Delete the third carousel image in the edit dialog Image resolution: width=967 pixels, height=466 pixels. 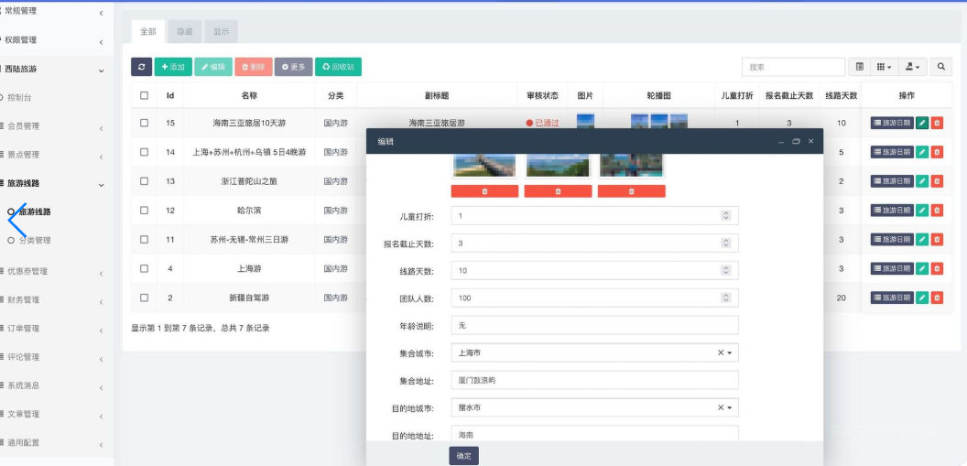631,191
